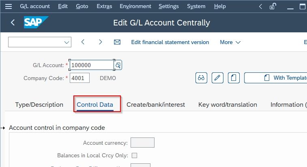Image resolution: width=307 pixels, height=167 pixels.
Task: Click the change pencil icon
Action: tap(217, 78)
